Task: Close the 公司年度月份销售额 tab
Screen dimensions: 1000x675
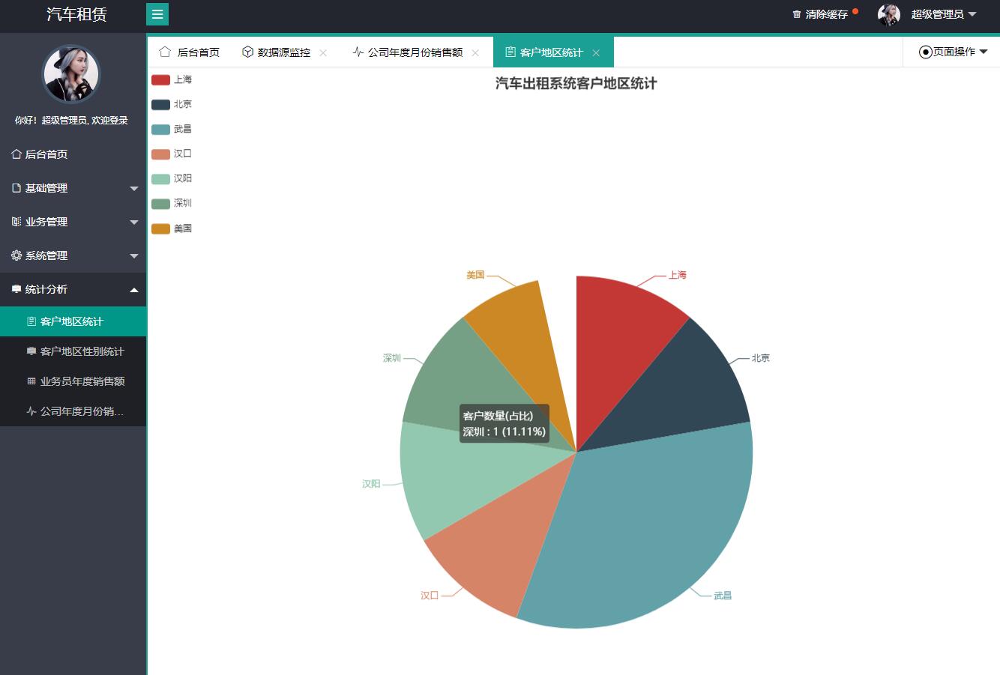Action: pos(475,52)
